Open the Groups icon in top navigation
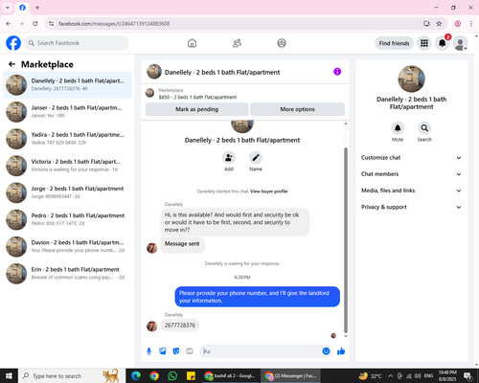This screenshot has height=383, width=479. tap(282, 43)
